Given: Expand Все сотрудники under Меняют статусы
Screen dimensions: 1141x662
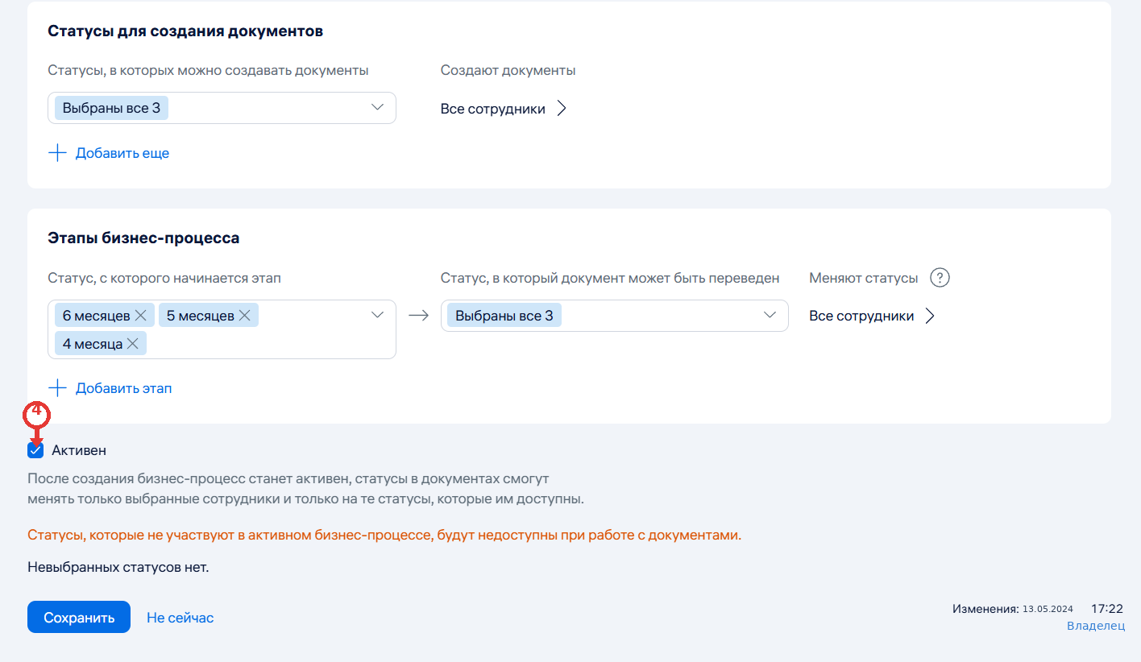Looking at the screenshot, I should (x=872, y=316).
